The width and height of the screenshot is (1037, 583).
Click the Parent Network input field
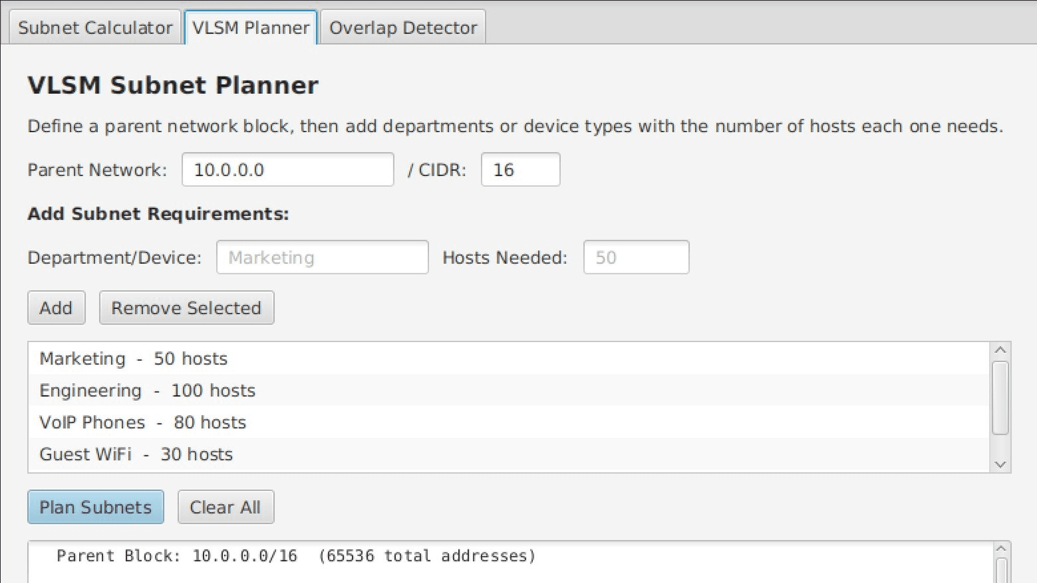click(x=288, y=170)
